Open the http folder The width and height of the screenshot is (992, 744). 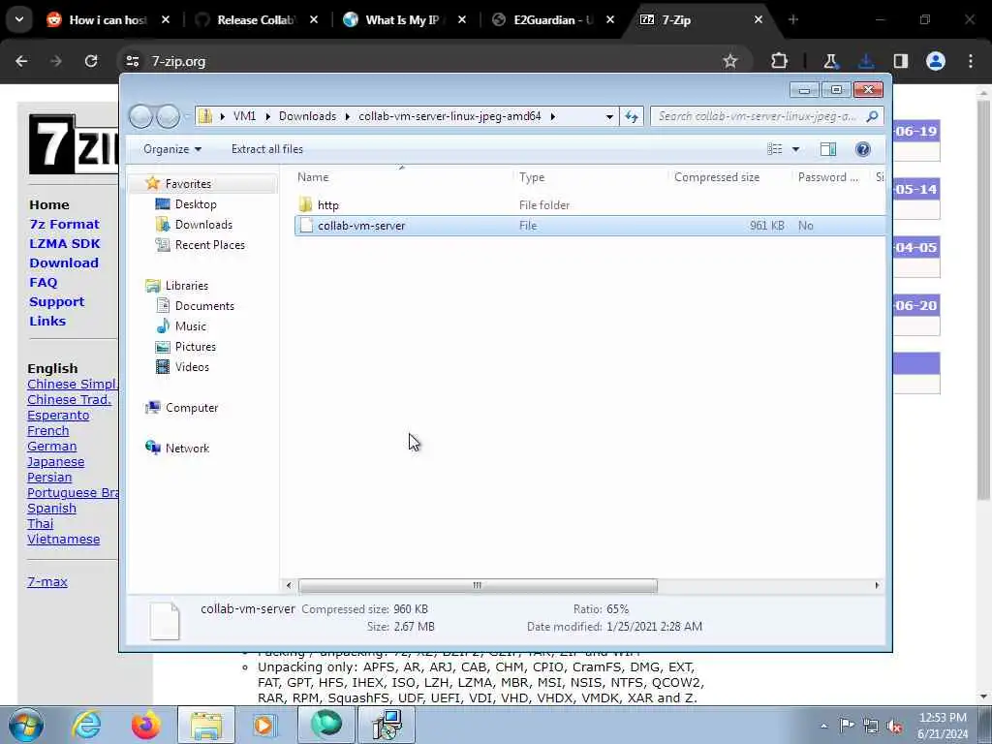tap(327, 205)
